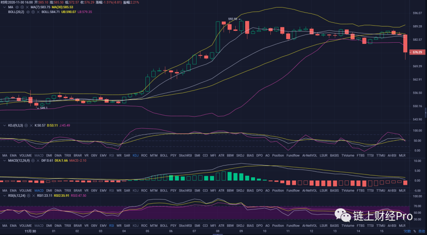Collapse the KDJ panel chevron
The height and width of the screenshot is (235, 427).
pyautogui.click(x=4, y=125)
